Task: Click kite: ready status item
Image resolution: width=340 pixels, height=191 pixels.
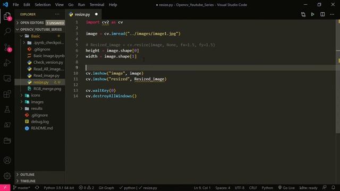Action: tap(308, 188)
